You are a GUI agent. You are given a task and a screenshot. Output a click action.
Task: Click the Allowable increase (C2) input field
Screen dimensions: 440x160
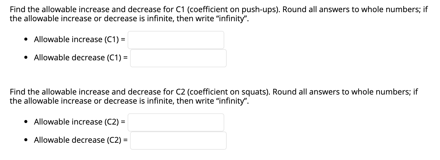(x=176, y=122)
